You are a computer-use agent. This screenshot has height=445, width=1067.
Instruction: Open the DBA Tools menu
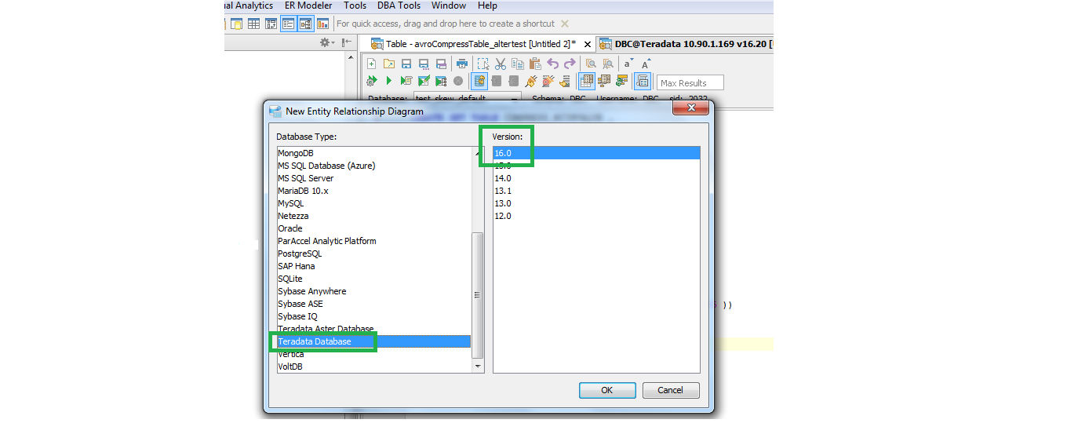coord(399,5)
